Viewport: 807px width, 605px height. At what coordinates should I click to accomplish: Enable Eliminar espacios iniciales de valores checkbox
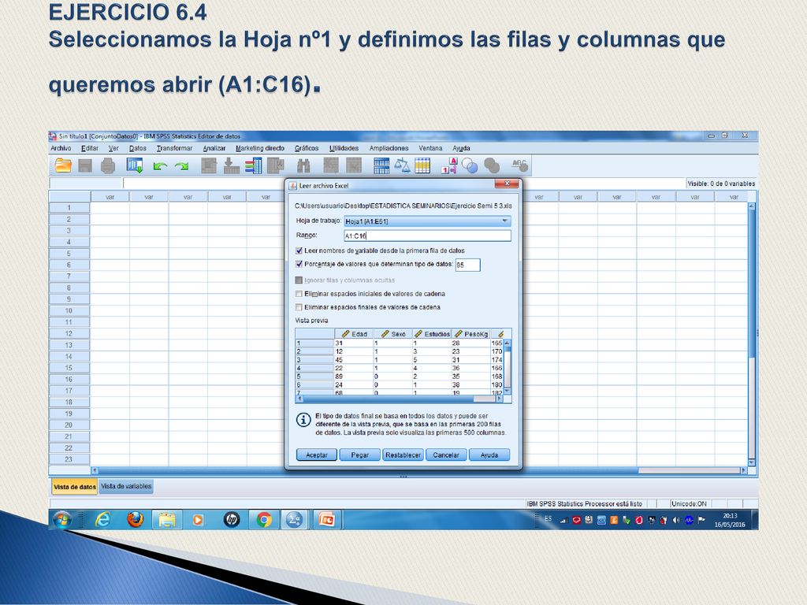(x=299, y=294)
